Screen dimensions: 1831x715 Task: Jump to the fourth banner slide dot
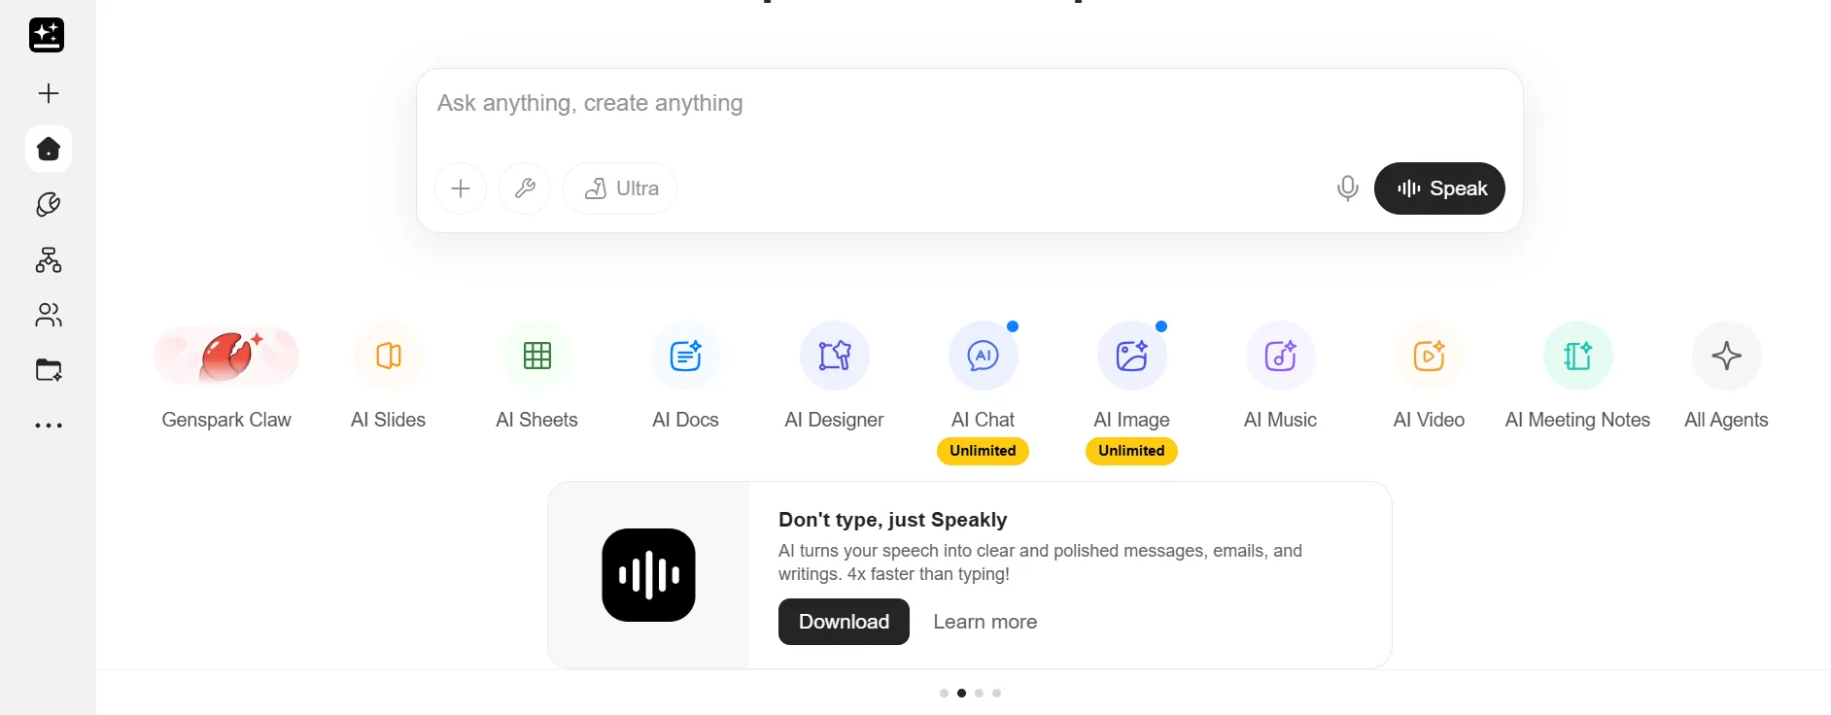click(996, 693)
